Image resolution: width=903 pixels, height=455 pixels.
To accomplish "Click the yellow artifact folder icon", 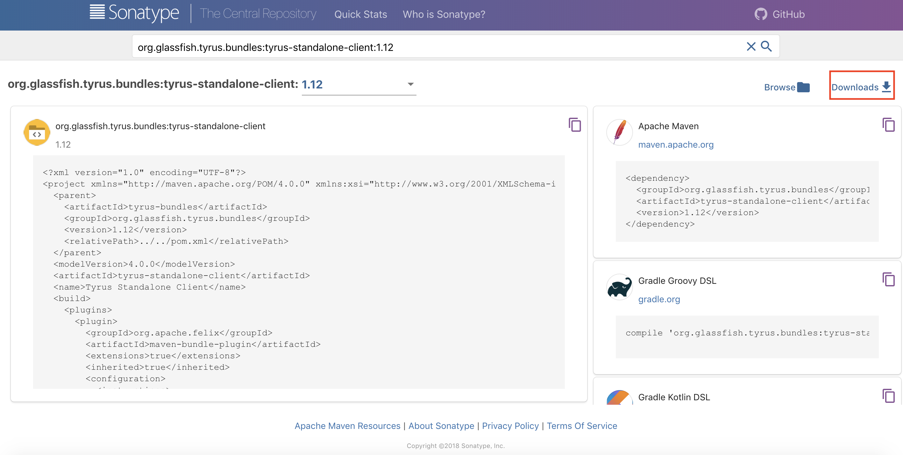I will coord(37,132).
